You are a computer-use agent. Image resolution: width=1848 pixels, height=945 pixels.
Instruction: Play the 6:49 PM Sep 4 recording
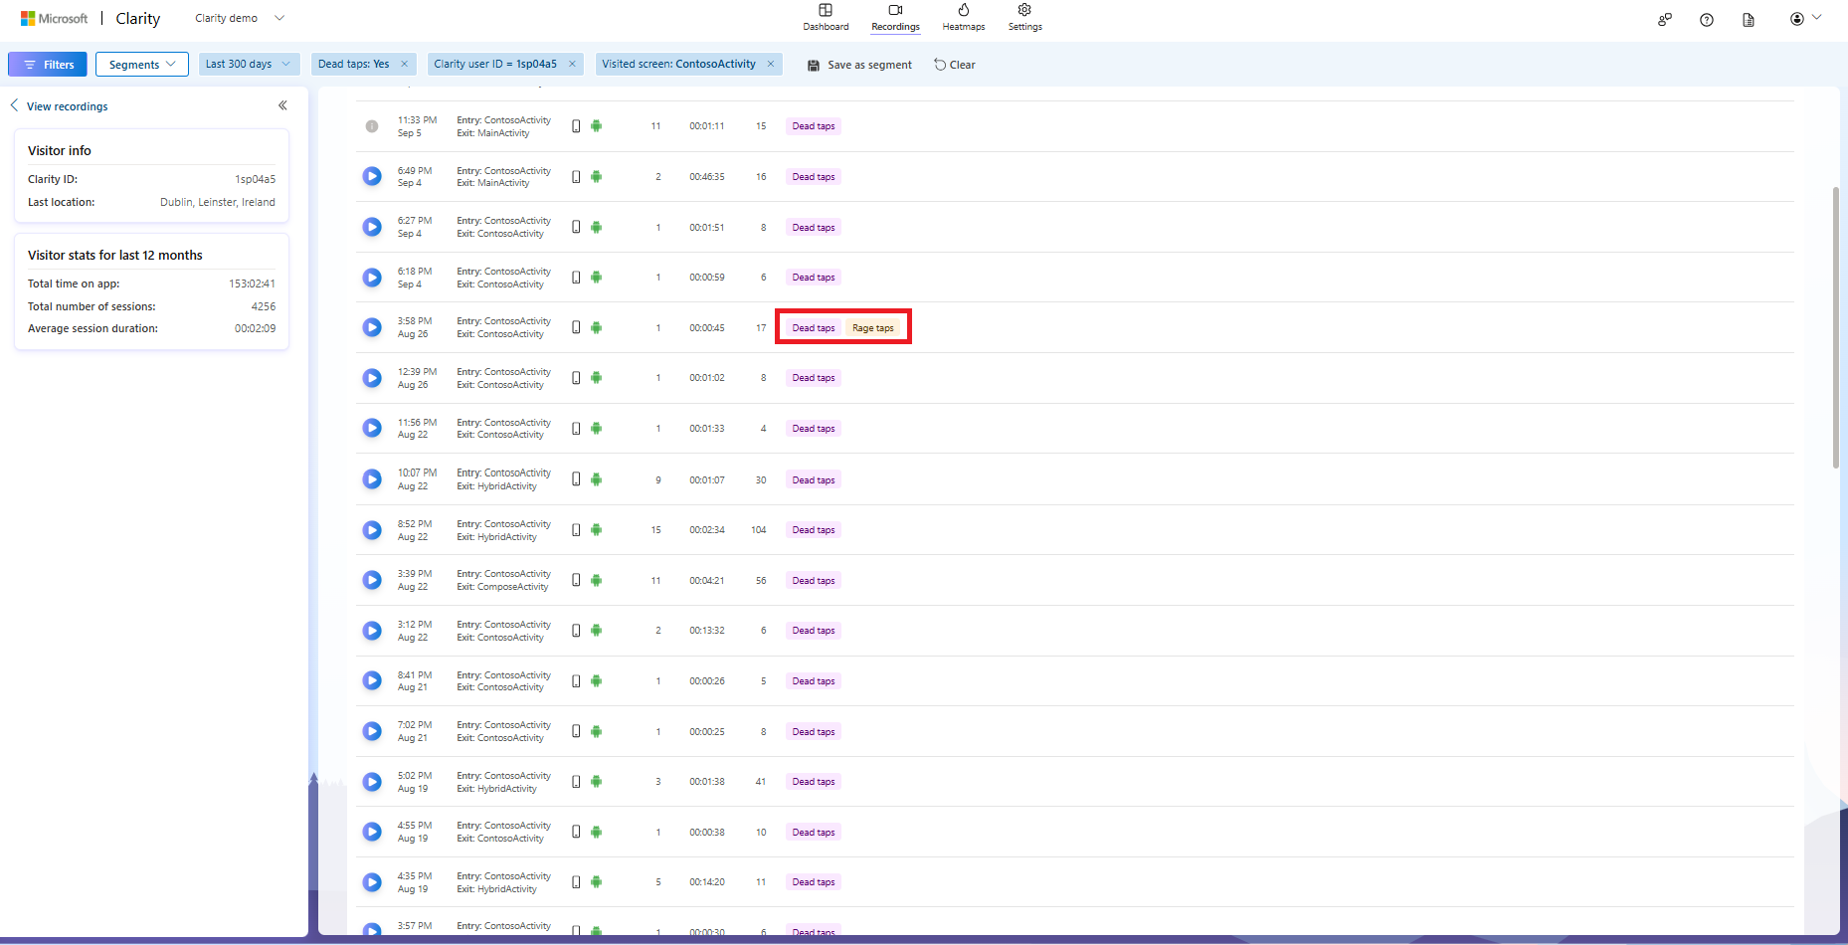click(372, 176)
